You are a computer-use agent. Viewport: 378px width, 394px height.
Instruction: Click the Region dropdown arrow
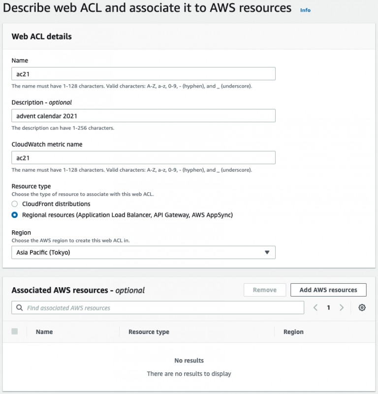click(x=267, y=252)
